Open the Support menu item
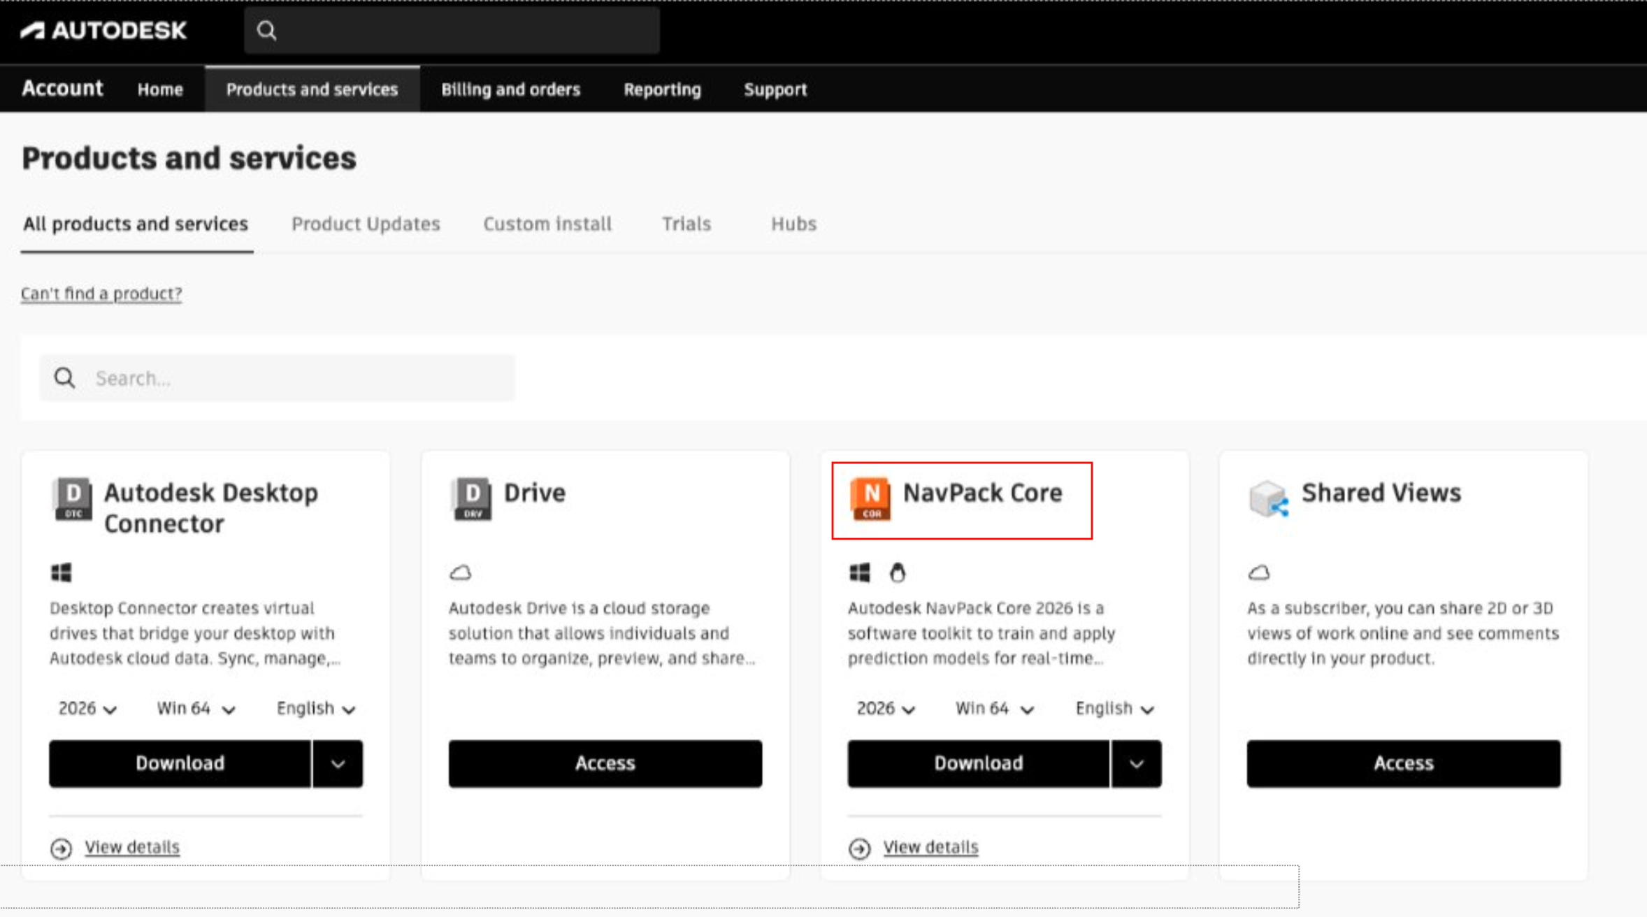Viewport: 1647px width, 917px height. coord(775,89)
